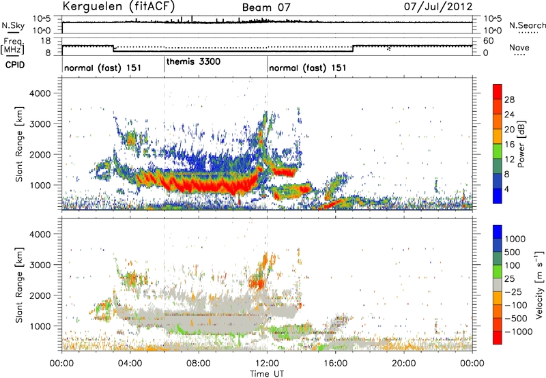Click the '100' tick on Velocity colorbar
Image resolution: width=546 pixels, height=378 pixels.
(x=513, y=265)
